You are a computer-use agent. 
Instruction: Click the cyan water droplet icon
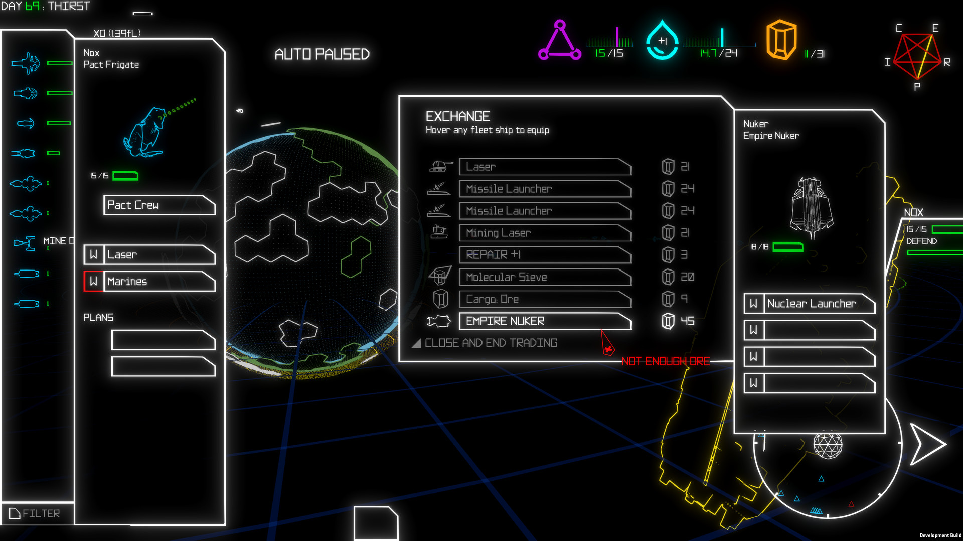pos(662,41)
